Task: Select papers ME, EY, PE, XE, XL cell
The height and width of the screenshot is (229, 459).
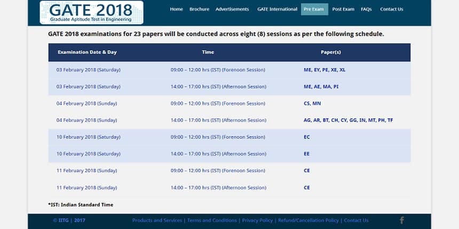Action: click(x=325, y=70)
